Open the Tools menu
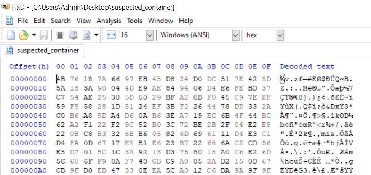The width and height of the screenshot is (371, 175). coord(134,21)
